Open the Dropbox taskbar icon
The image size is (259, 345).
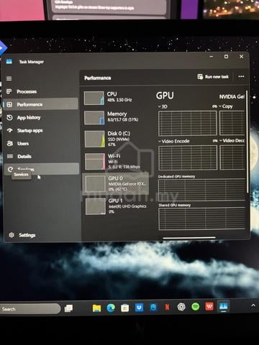point(139,308)
